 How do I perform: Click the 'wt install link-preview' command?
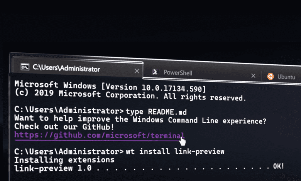(175, 151)
